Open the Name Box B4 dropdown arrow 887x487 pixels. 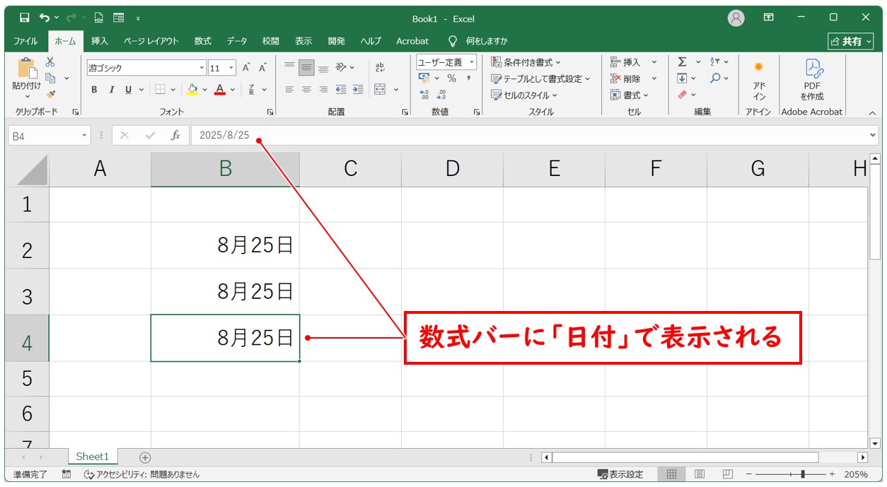(85, 135)
